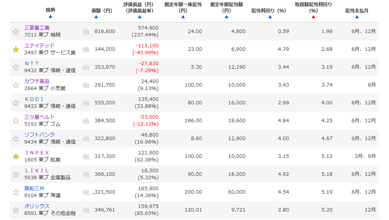Image resolution: width=389 pixels, height=220 pixels.
Task: Sort by 配当支払月 column arrow
Action: tap(357, 17)
